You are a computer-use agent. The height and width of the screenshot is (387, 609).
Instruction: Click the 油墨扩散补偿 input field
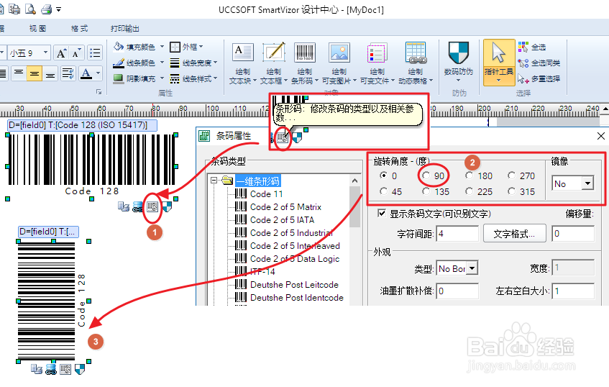click(457, 291)
